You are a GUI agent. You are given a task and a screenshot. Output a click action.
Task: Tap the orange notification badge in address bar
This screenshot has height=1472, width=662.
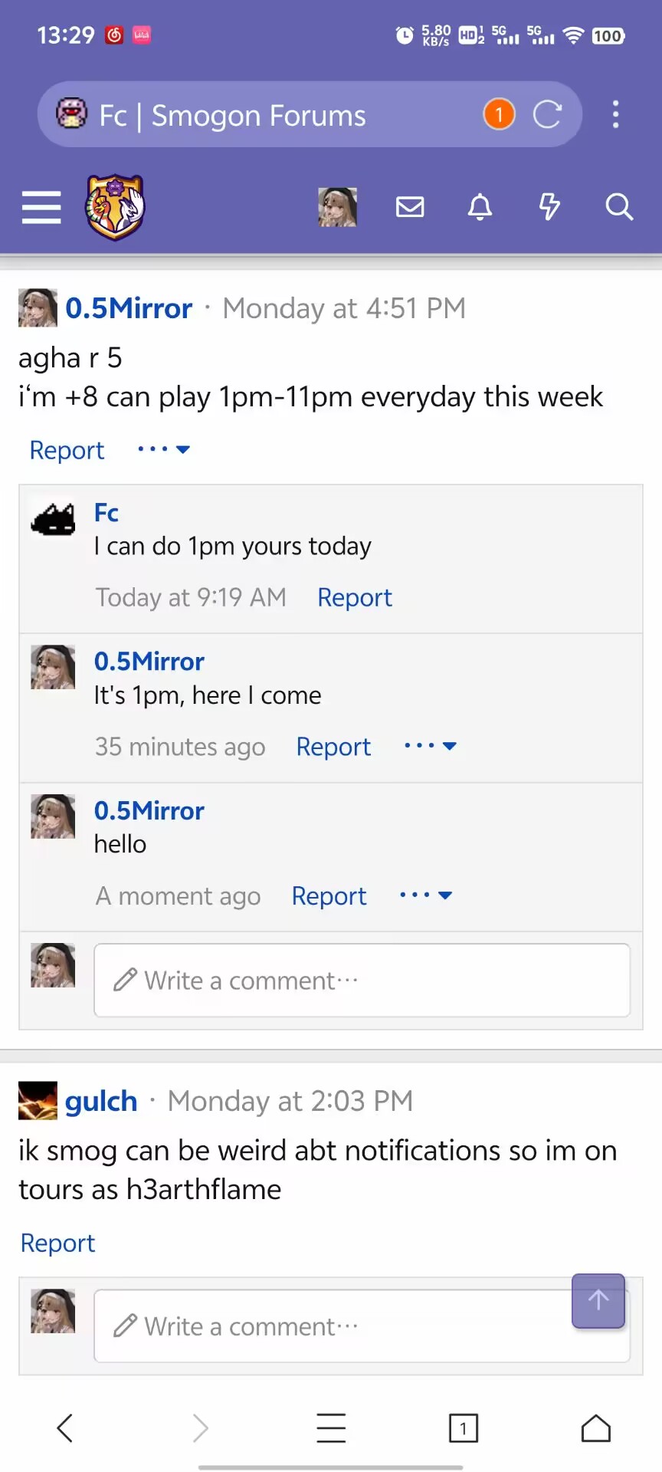499,115
